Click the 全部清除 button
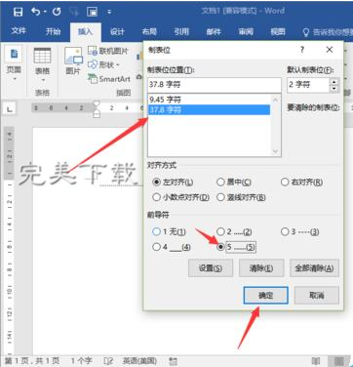Viewport: 353px width, 367px height. click(x=314, y=268)
